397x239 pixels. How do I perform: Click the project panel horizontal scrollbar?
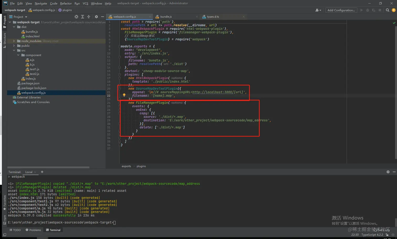tap(48, 167)
